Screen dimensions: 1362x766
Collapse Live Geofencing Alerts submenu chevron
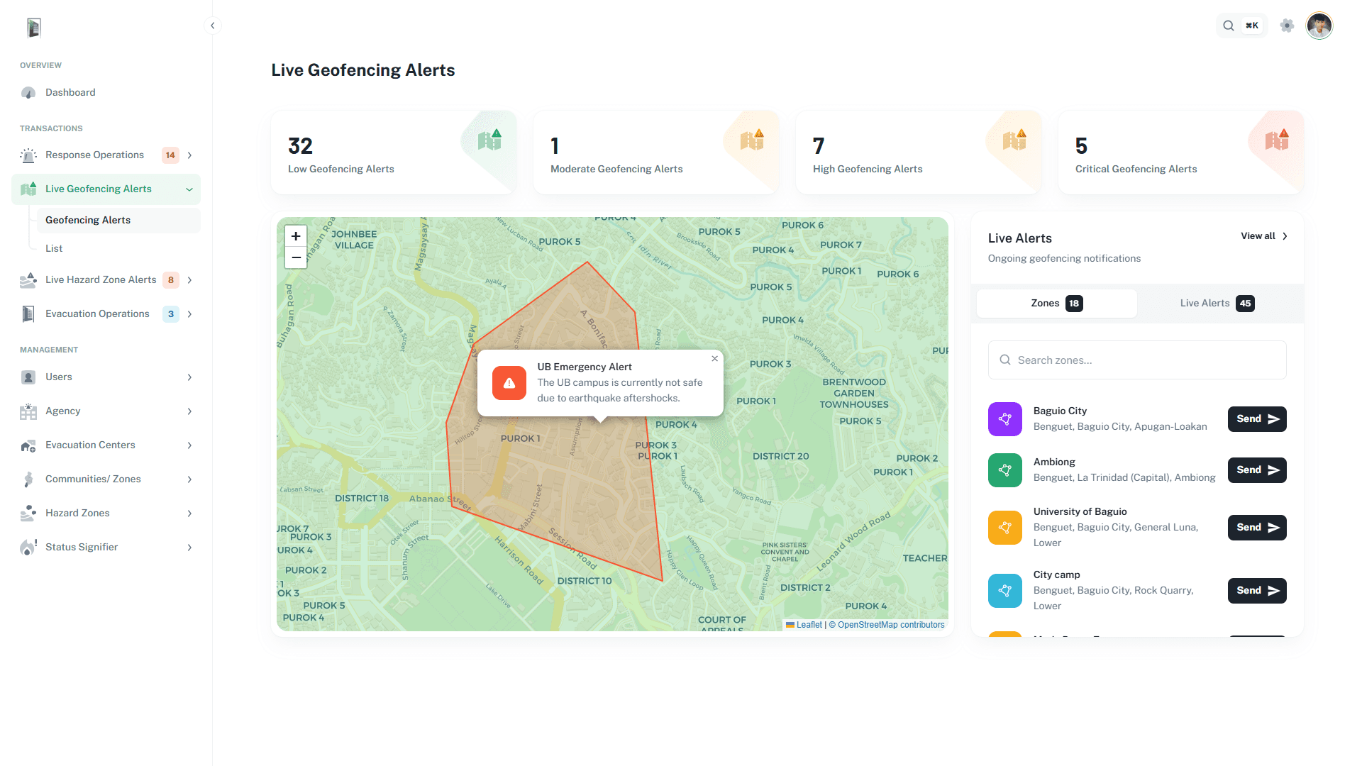(x=189, y=189)
